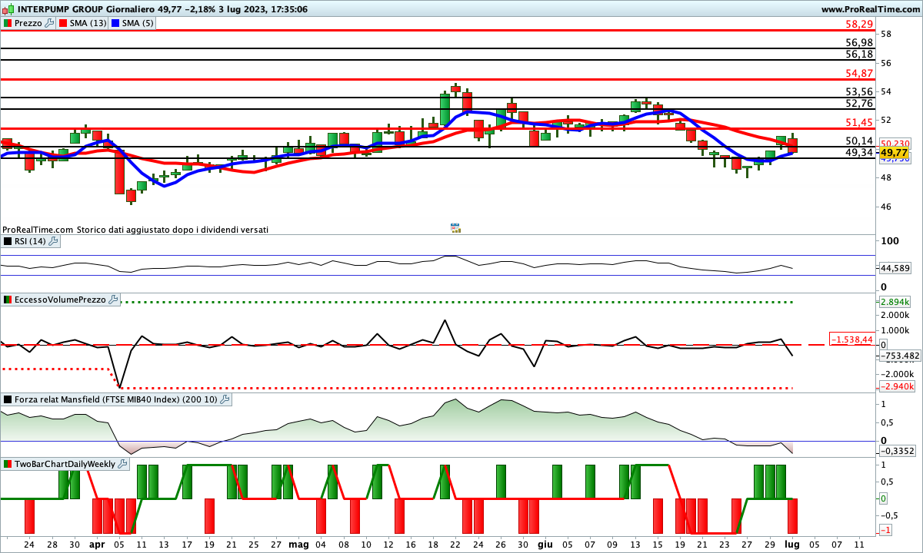Screen dimensions: 923x553
Task: Click the 56,18 price level label
Action: (x=858, y=55)
